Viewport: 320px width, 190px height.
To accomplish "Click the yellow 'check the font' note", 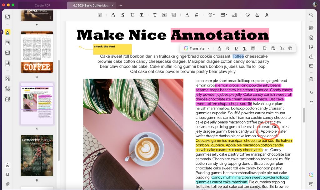I will 112,49.
